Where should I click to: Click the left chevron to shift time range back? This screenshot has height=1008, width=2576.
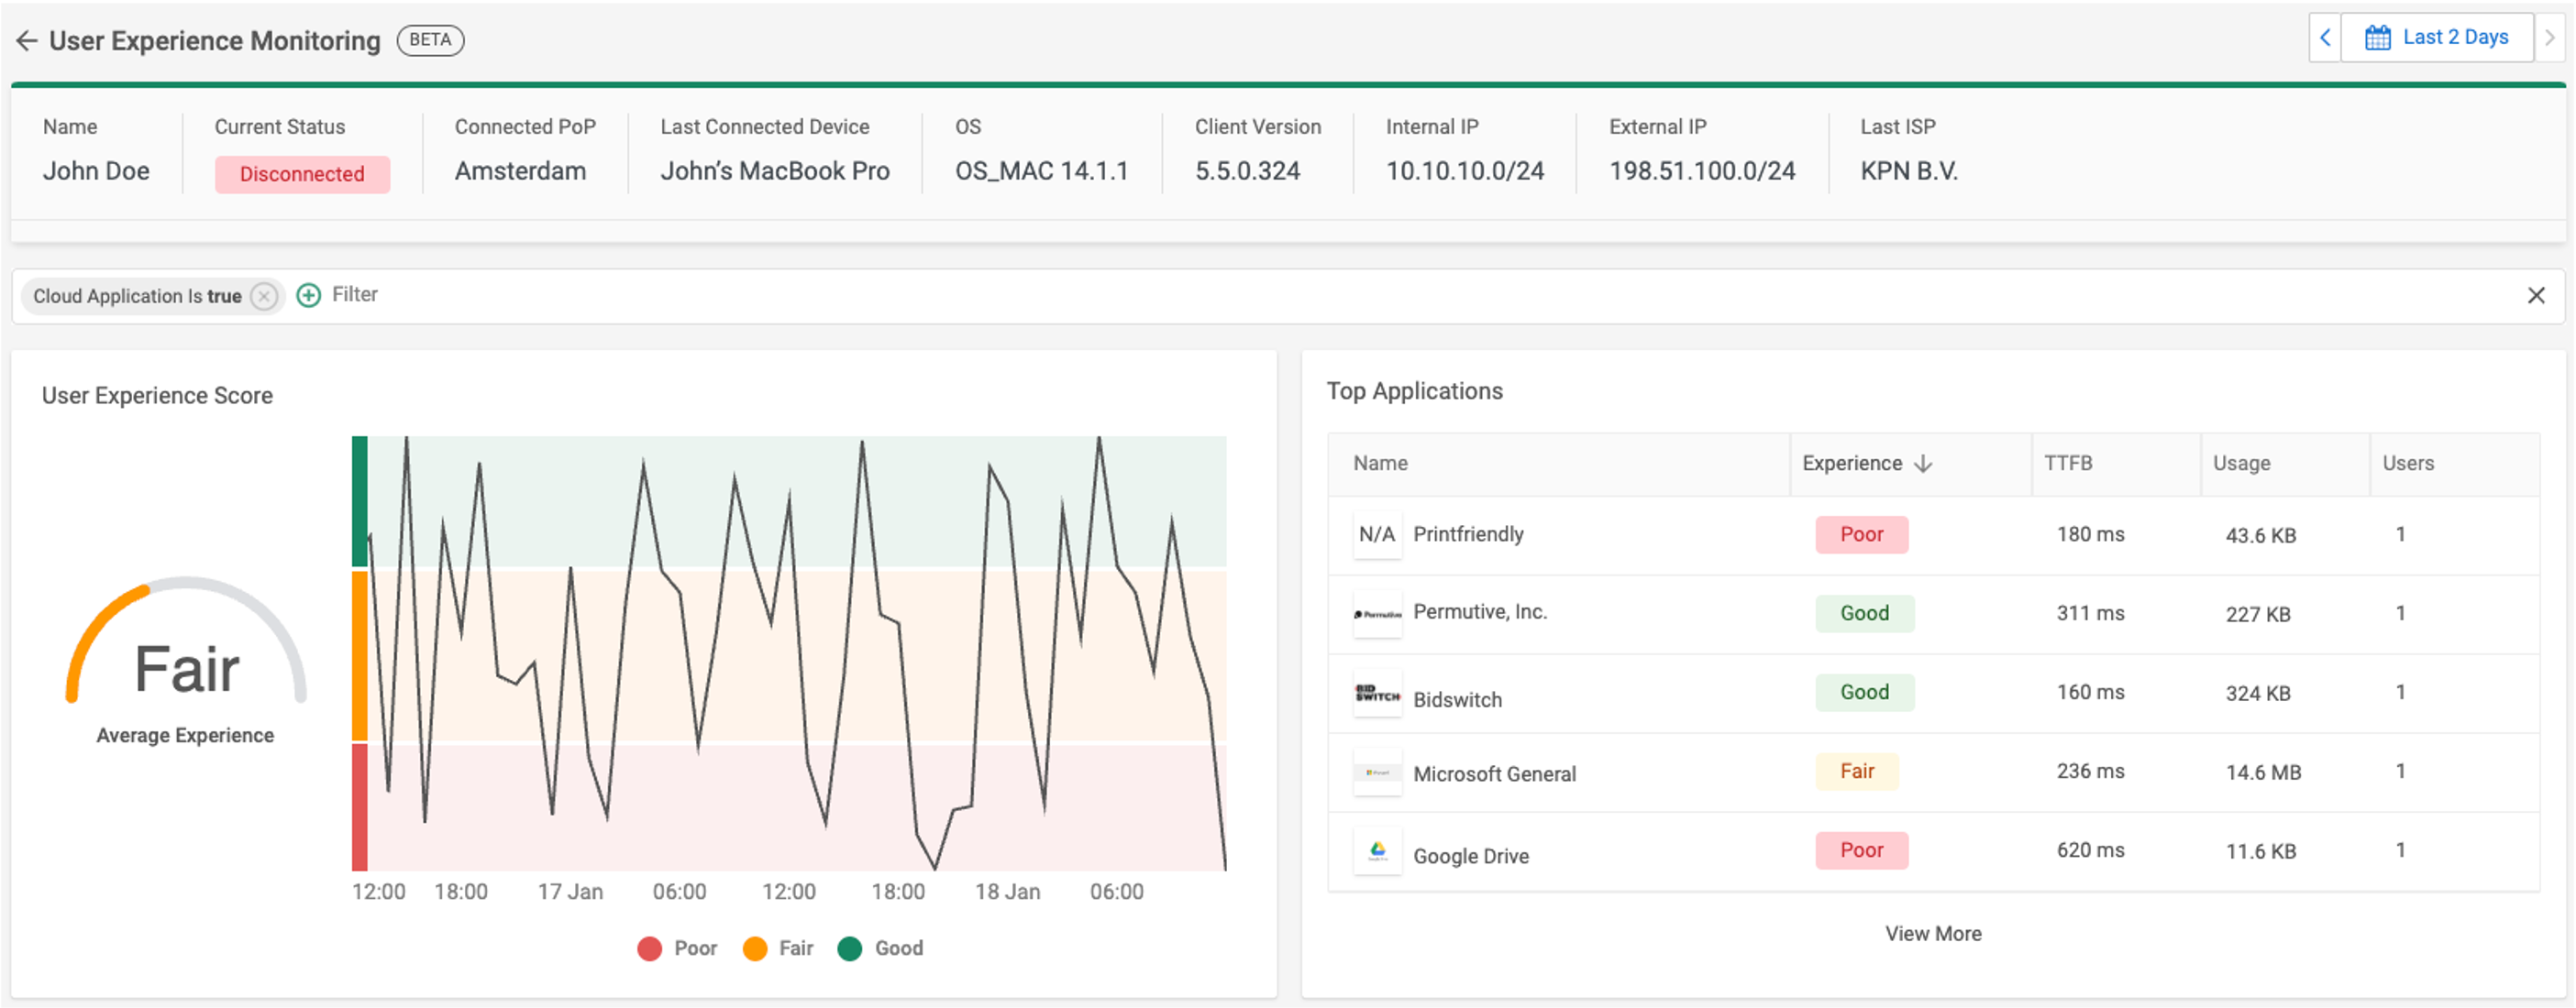(2324, 37)
